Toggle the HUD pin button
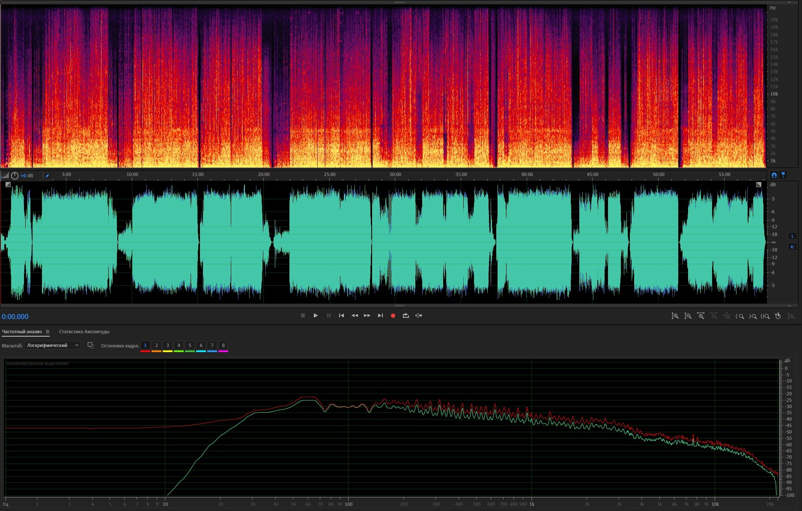The image size is (802, 511). (47, 176)
